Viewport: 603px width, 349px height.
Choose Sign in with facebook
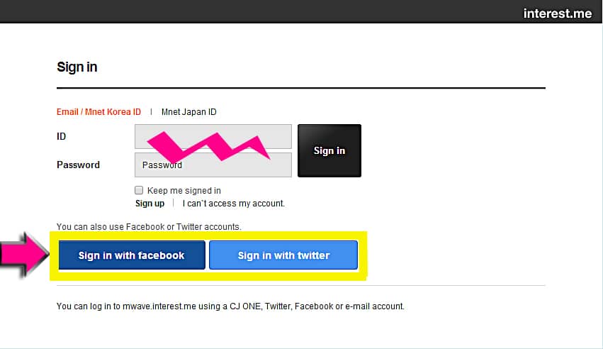tap(132, 255)
